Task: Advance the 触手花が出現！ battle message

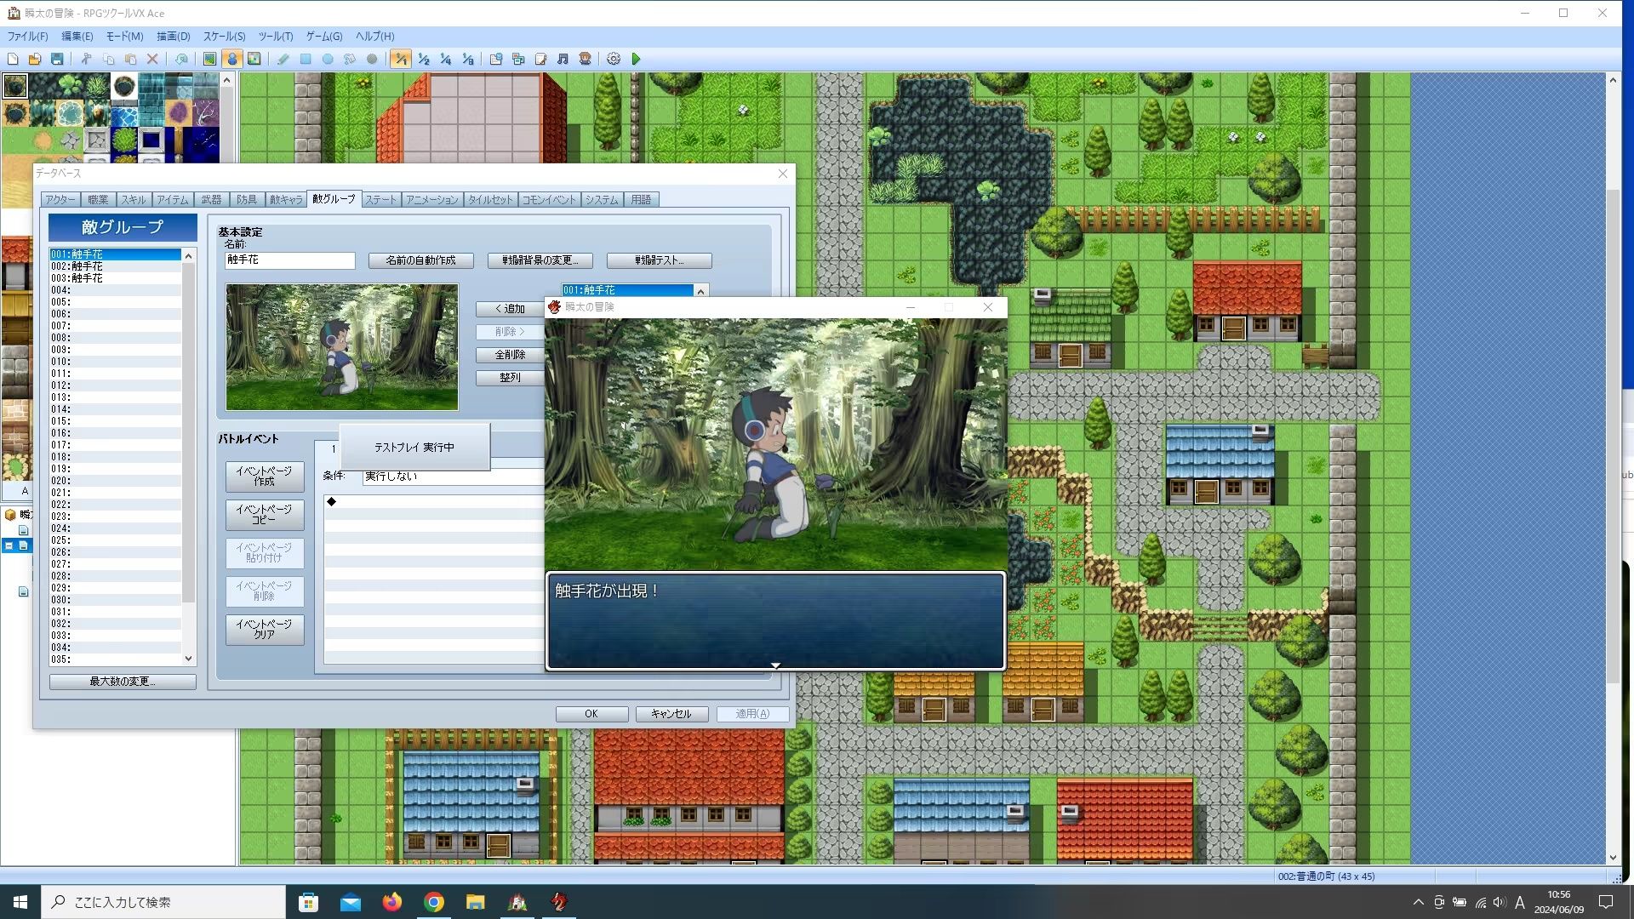Action: (x=775, y=621)
